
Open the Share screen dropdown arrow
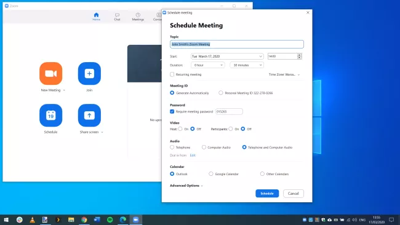pos(102,132)
